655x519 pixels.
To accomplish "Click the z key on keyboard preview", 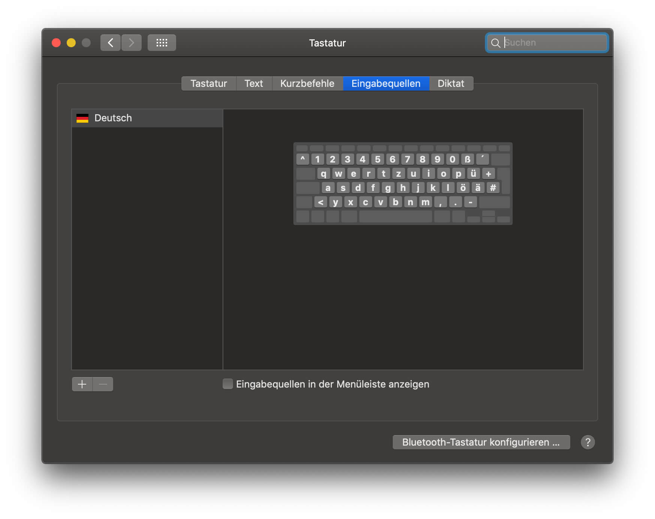I will click(x=398, y=174).
